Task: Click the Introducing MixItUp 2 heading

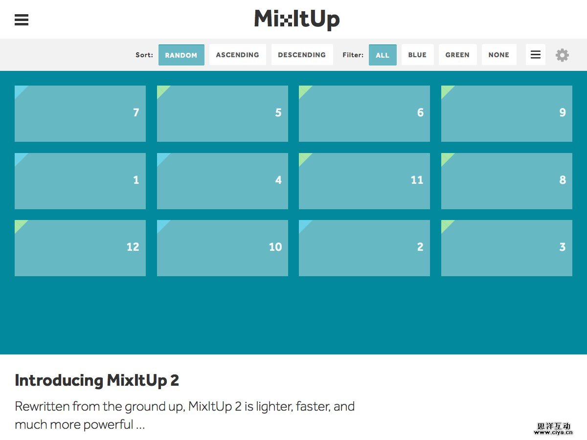Action: pos(97,380)
